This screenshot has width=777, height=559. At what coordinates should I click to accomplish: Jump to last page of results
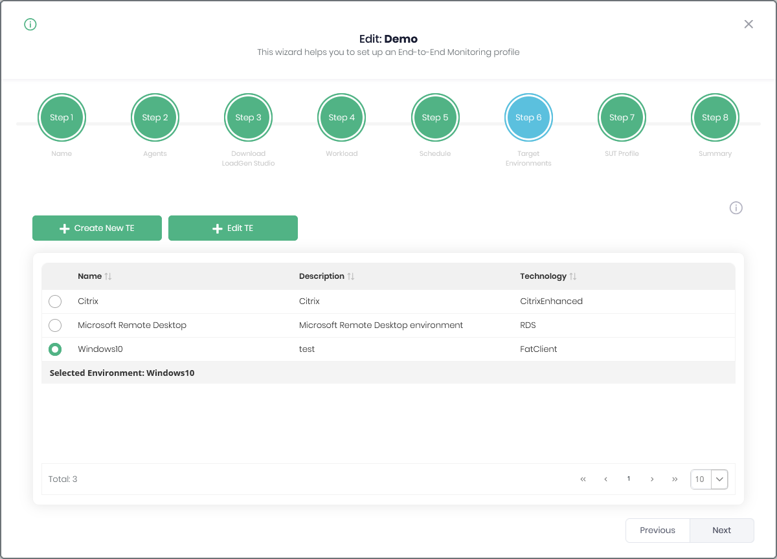[675, 479]
